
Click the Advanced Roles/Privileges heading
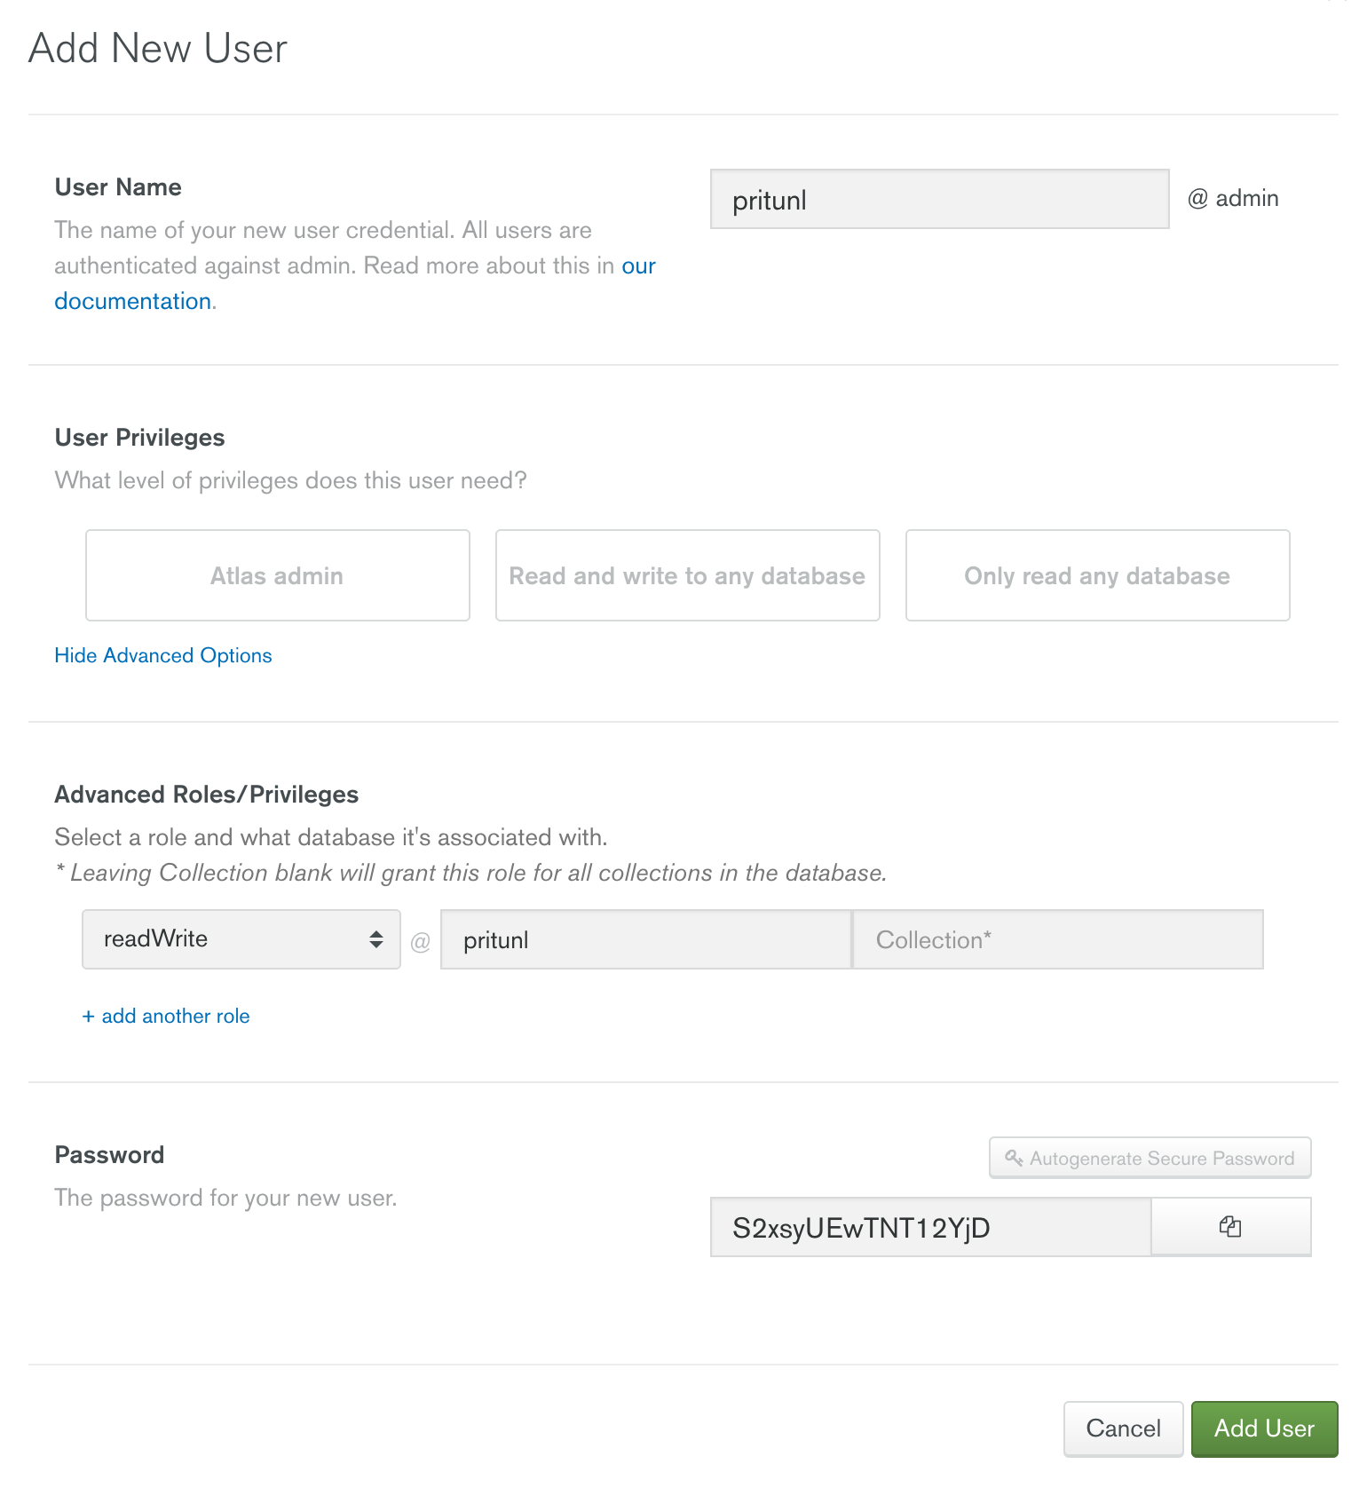[207, 794]
